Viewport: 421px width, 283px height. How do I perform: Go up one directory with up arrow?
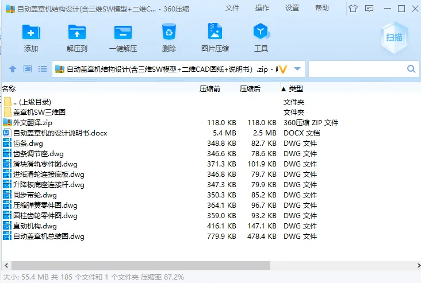[x=12, y=69]
